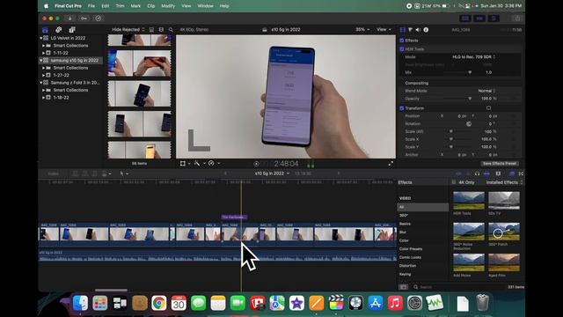
Task: Open Final Cut Pro in the Dock
Action: 336,303
